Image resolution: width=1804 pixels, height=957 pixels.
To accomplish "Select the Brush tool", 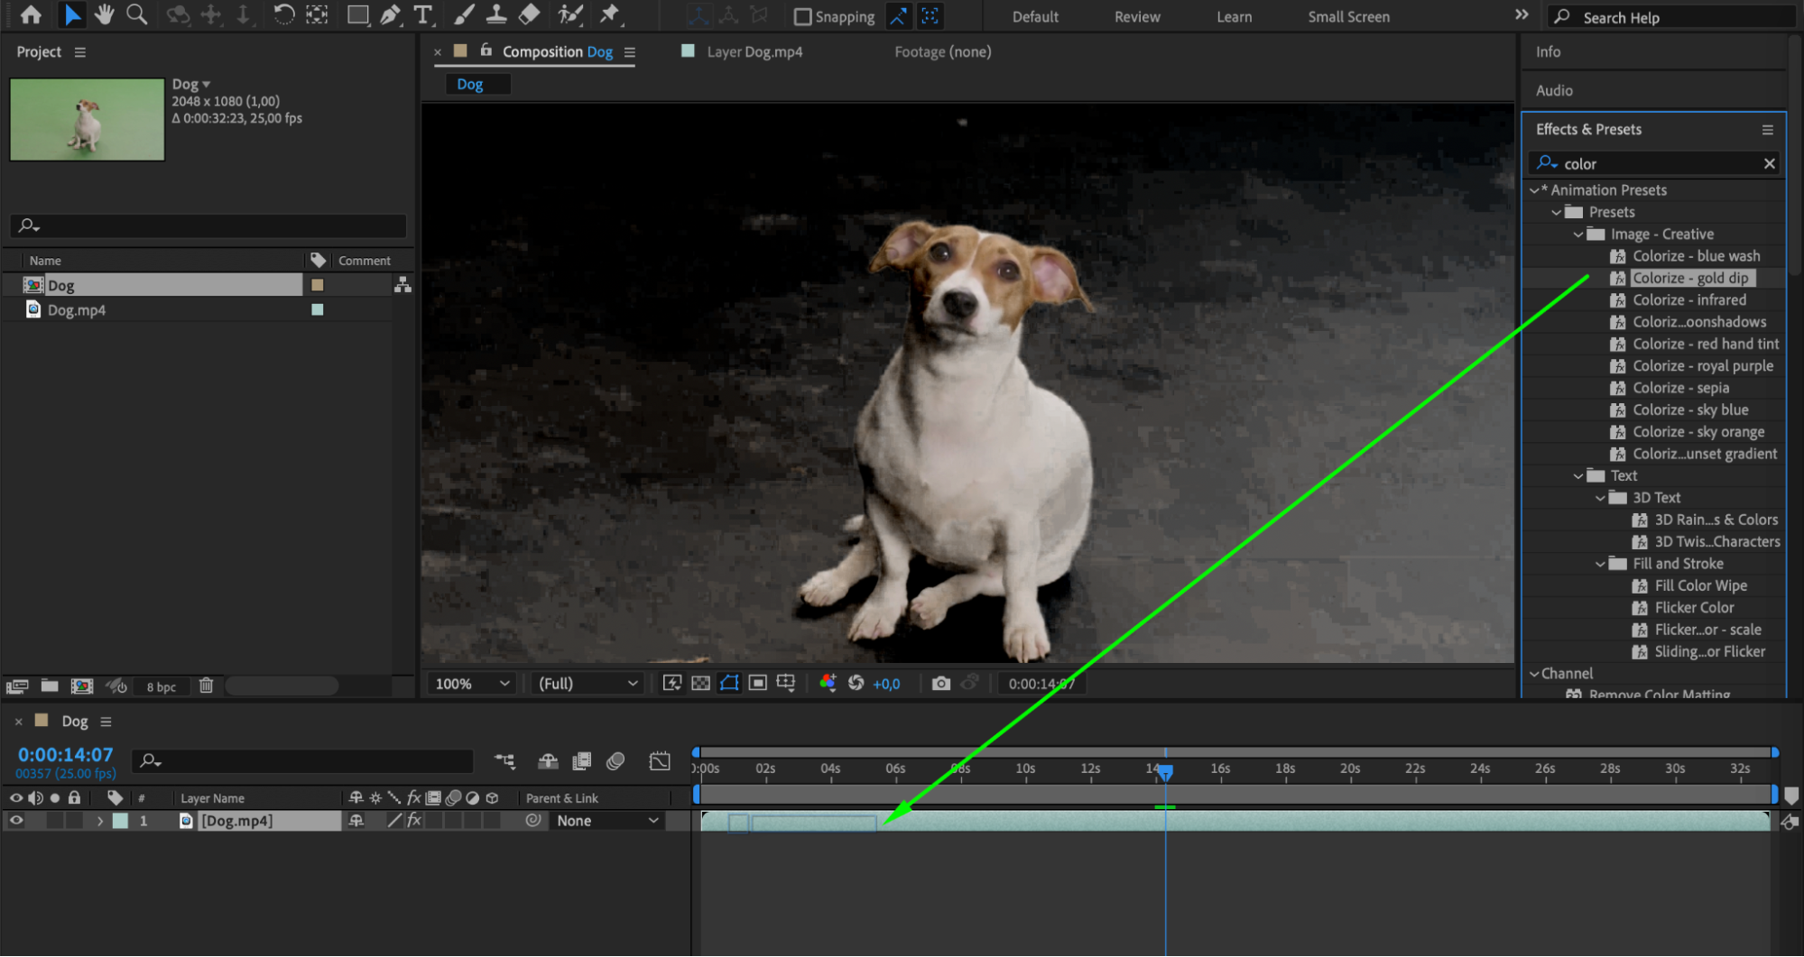I will pyautogui.click(x=464, y=14).
